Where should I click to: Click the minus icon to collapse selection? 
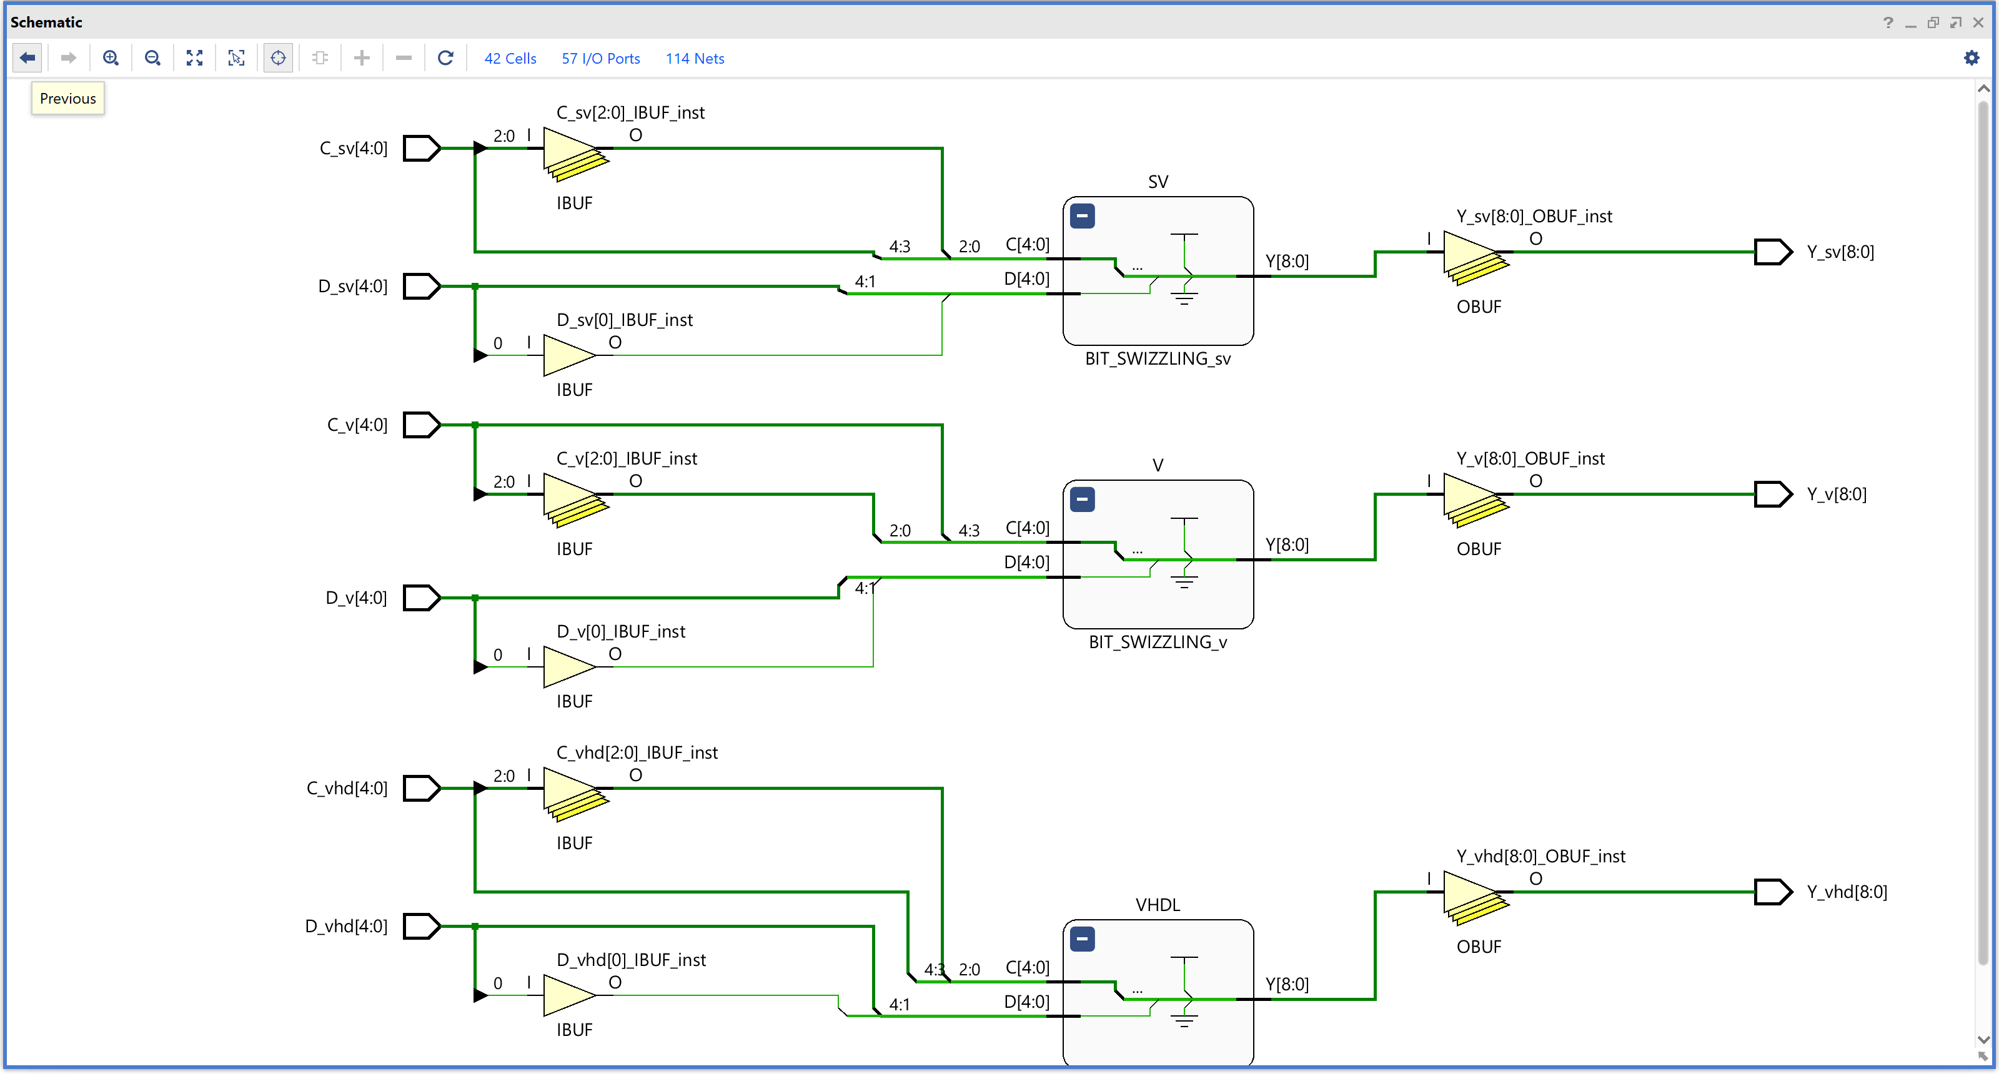pyautogui.click(x=404, y=58)
